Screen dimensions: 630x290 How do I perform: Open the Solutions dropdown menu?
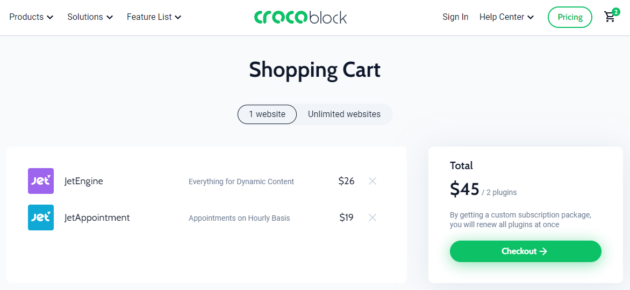90,17
